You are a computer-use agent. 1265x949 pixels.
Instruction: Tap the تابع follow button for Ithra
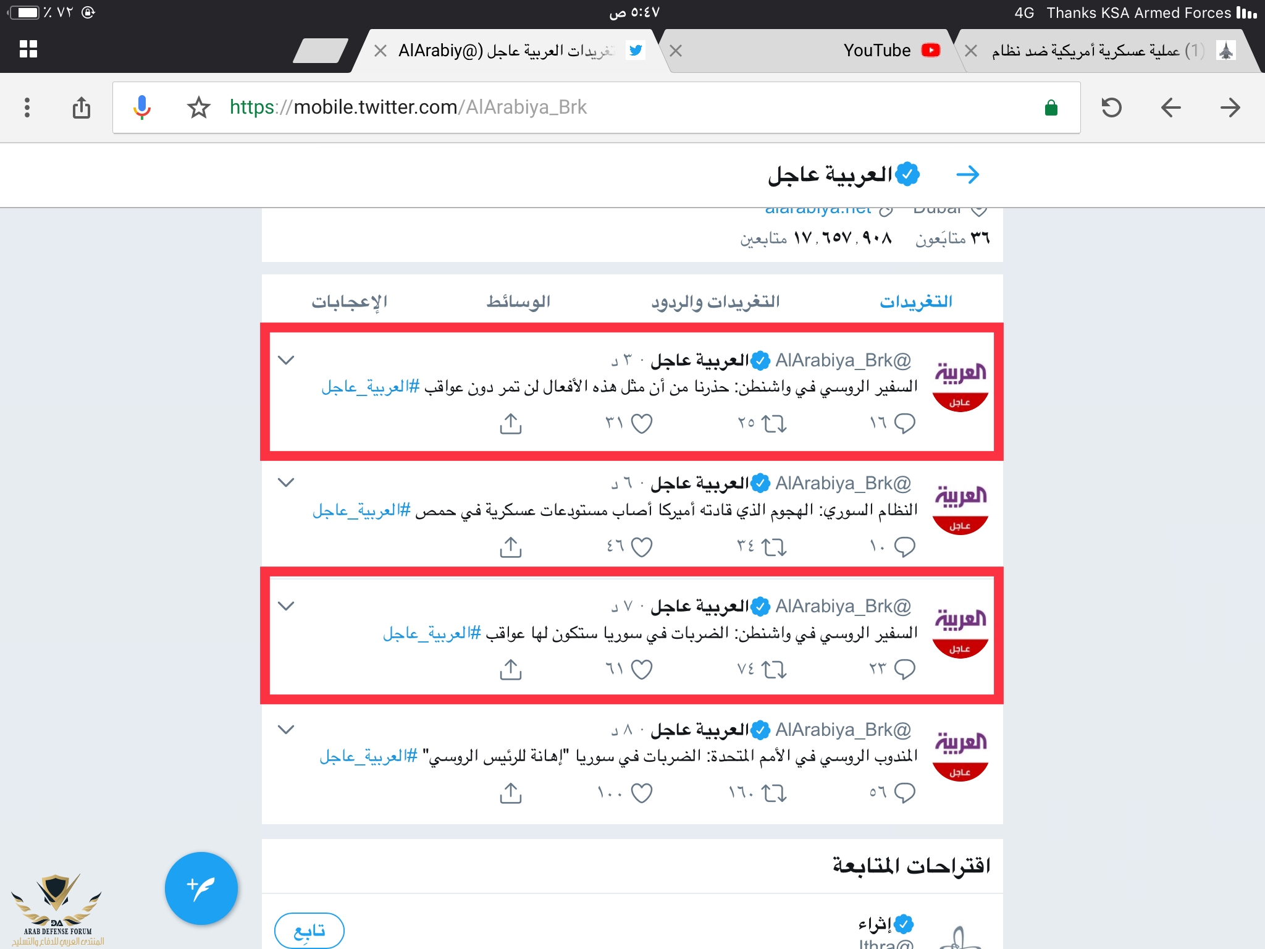(309, 930)
